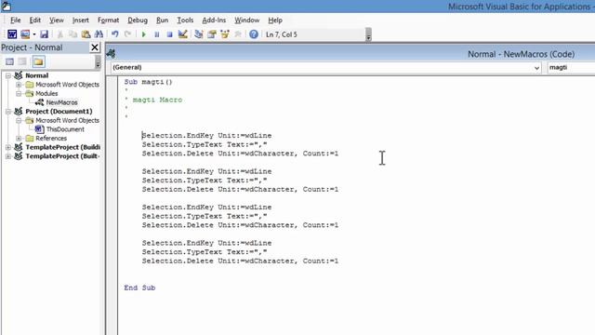Expand the References folder

(19, 139)
